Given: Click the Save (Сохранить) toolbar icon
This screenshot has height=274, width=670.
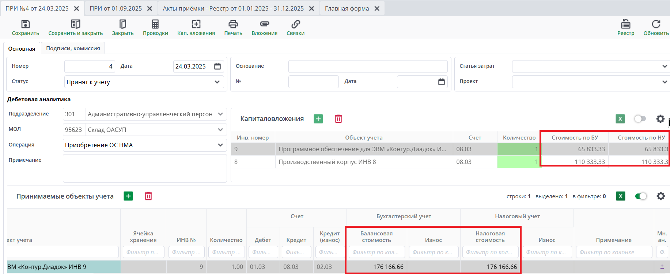Looking at the screenshot, I should click(25, 24).
